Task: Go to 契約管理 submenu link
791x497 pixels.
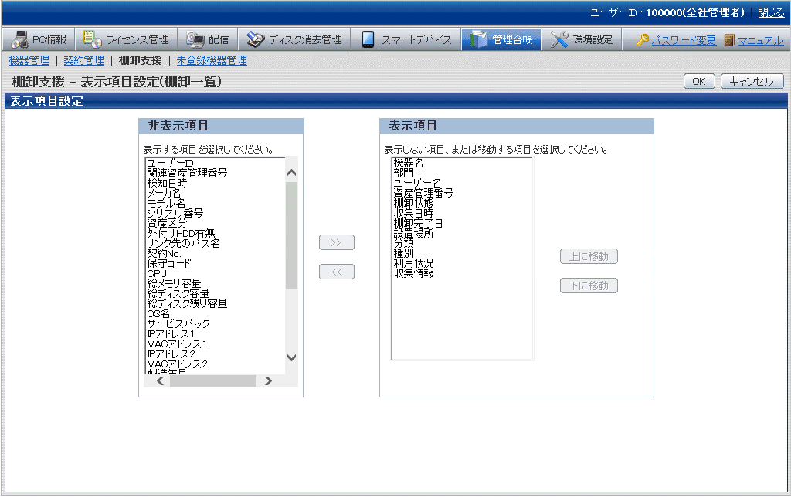Action: 83,60
